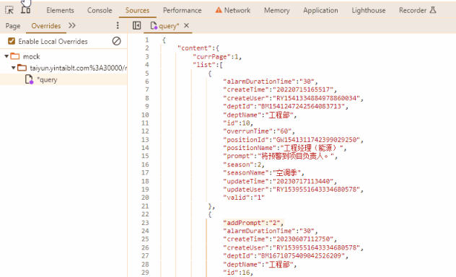Click the "deptId":"BM1671075409042526209" line
Viewport: 456px width, 277px height.
pos(286,256)
